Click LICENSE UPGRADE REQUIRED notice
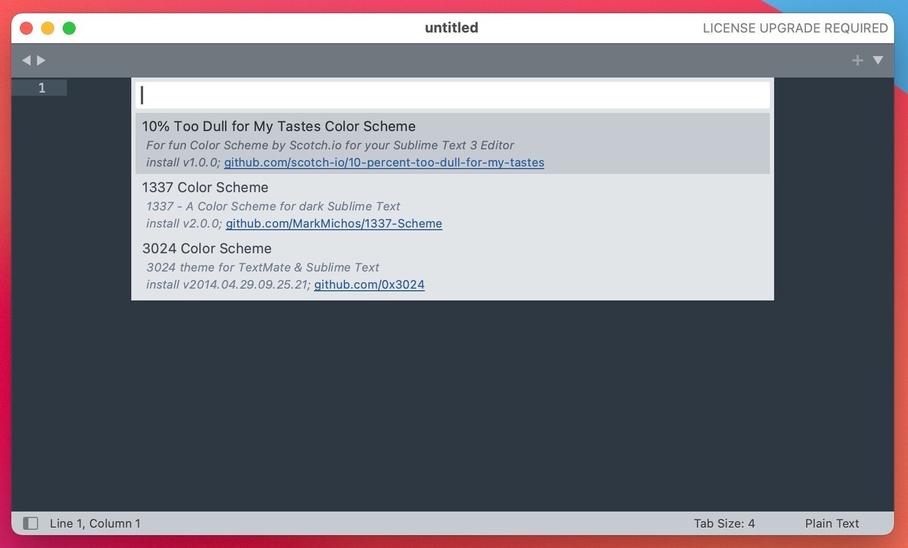908x548 pixels. click(795, 28)
